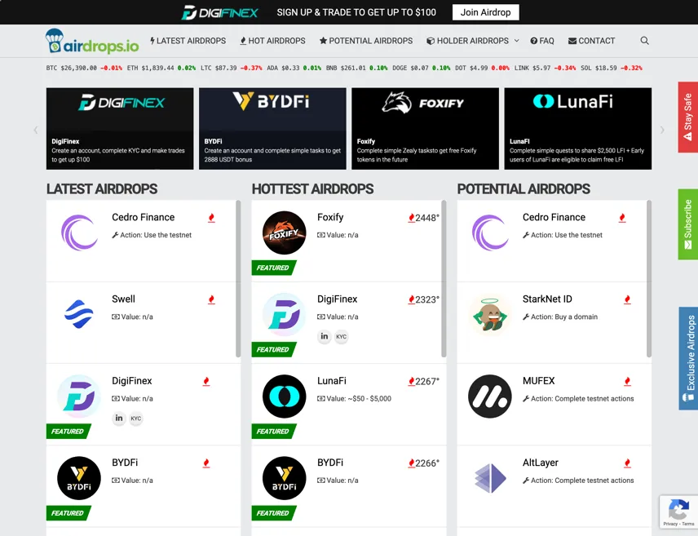Click 'Action: Buy a domain' text
This screenshot has height=536, width=698.
coord(560,317)
